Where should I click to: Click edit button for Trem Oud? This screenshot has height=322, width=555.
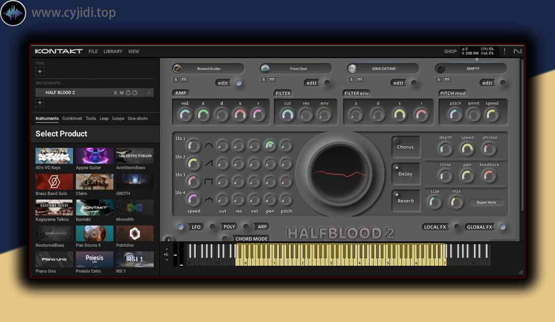pos(311,83)
